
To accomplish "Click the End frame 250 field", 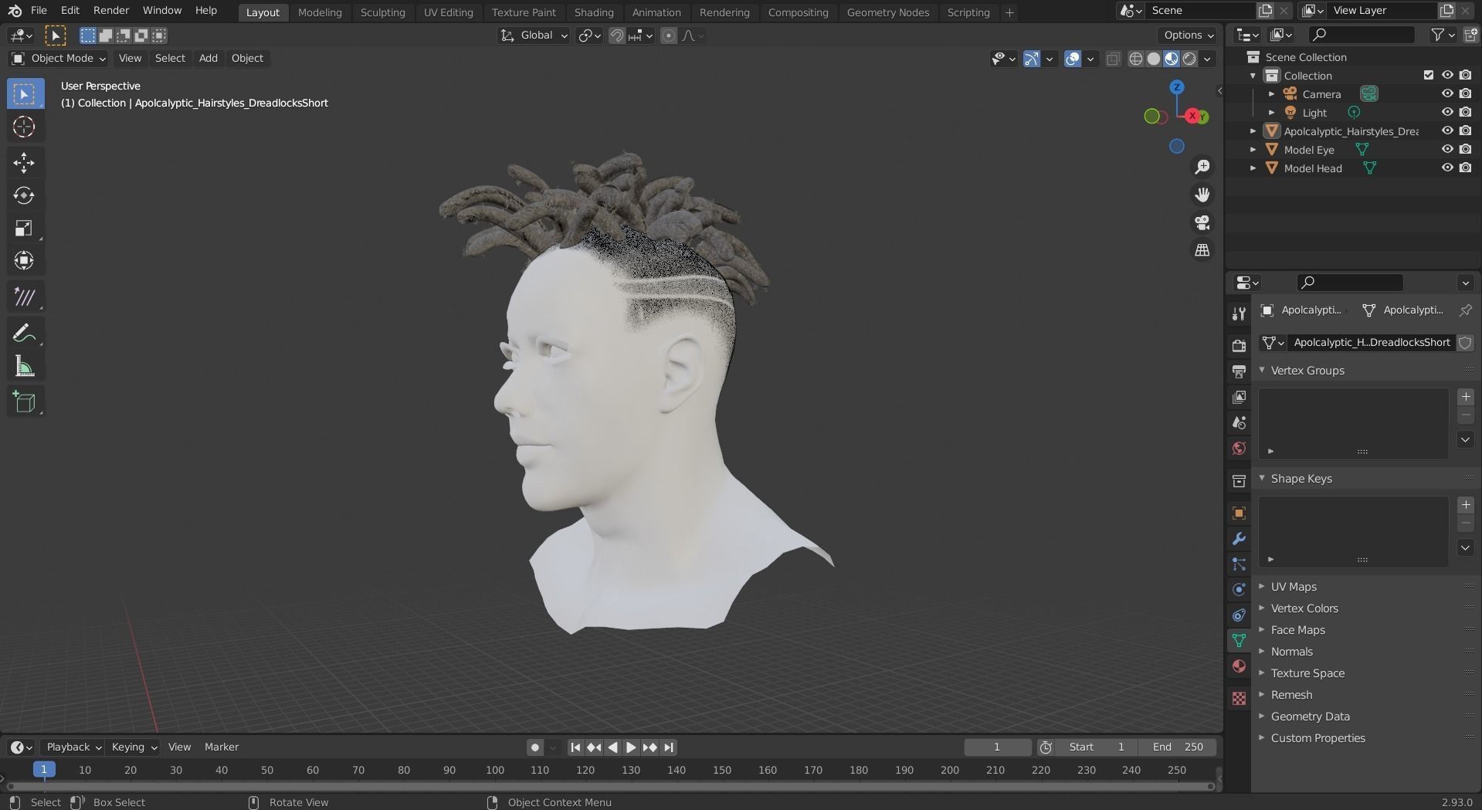I will [1178, 747].
